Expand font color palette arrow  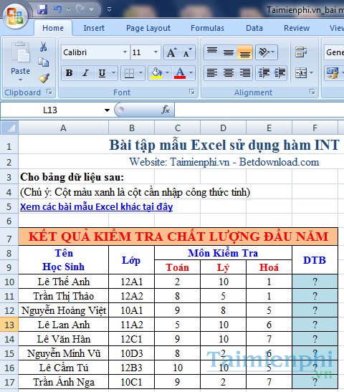coord(191,73)
